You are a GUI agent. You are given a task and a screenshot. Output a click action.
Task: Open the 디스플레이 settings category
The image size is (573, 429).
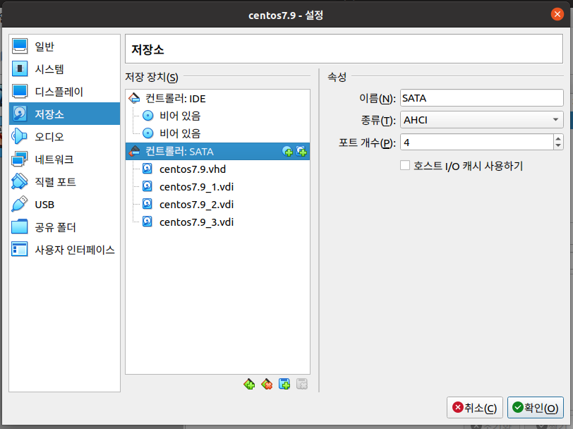click(x=64, y=91)
